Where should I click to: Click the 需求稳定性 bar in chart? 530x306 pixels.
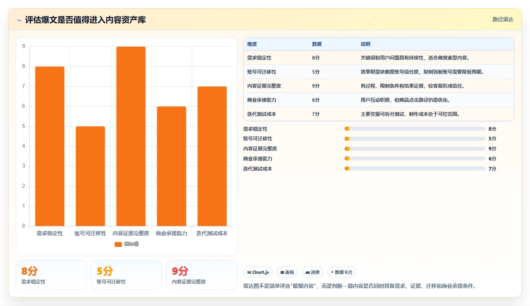coord(50,146)
